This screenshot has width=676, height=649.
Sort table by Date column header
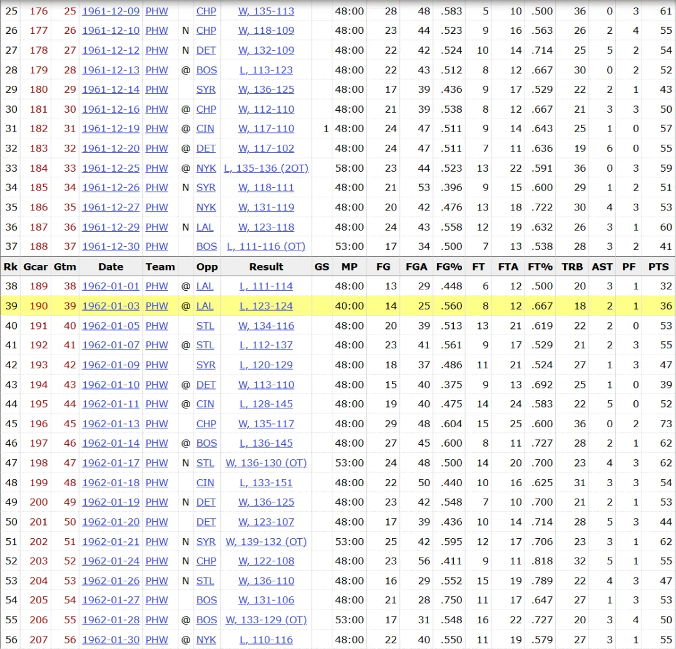[x=111, y=267]
